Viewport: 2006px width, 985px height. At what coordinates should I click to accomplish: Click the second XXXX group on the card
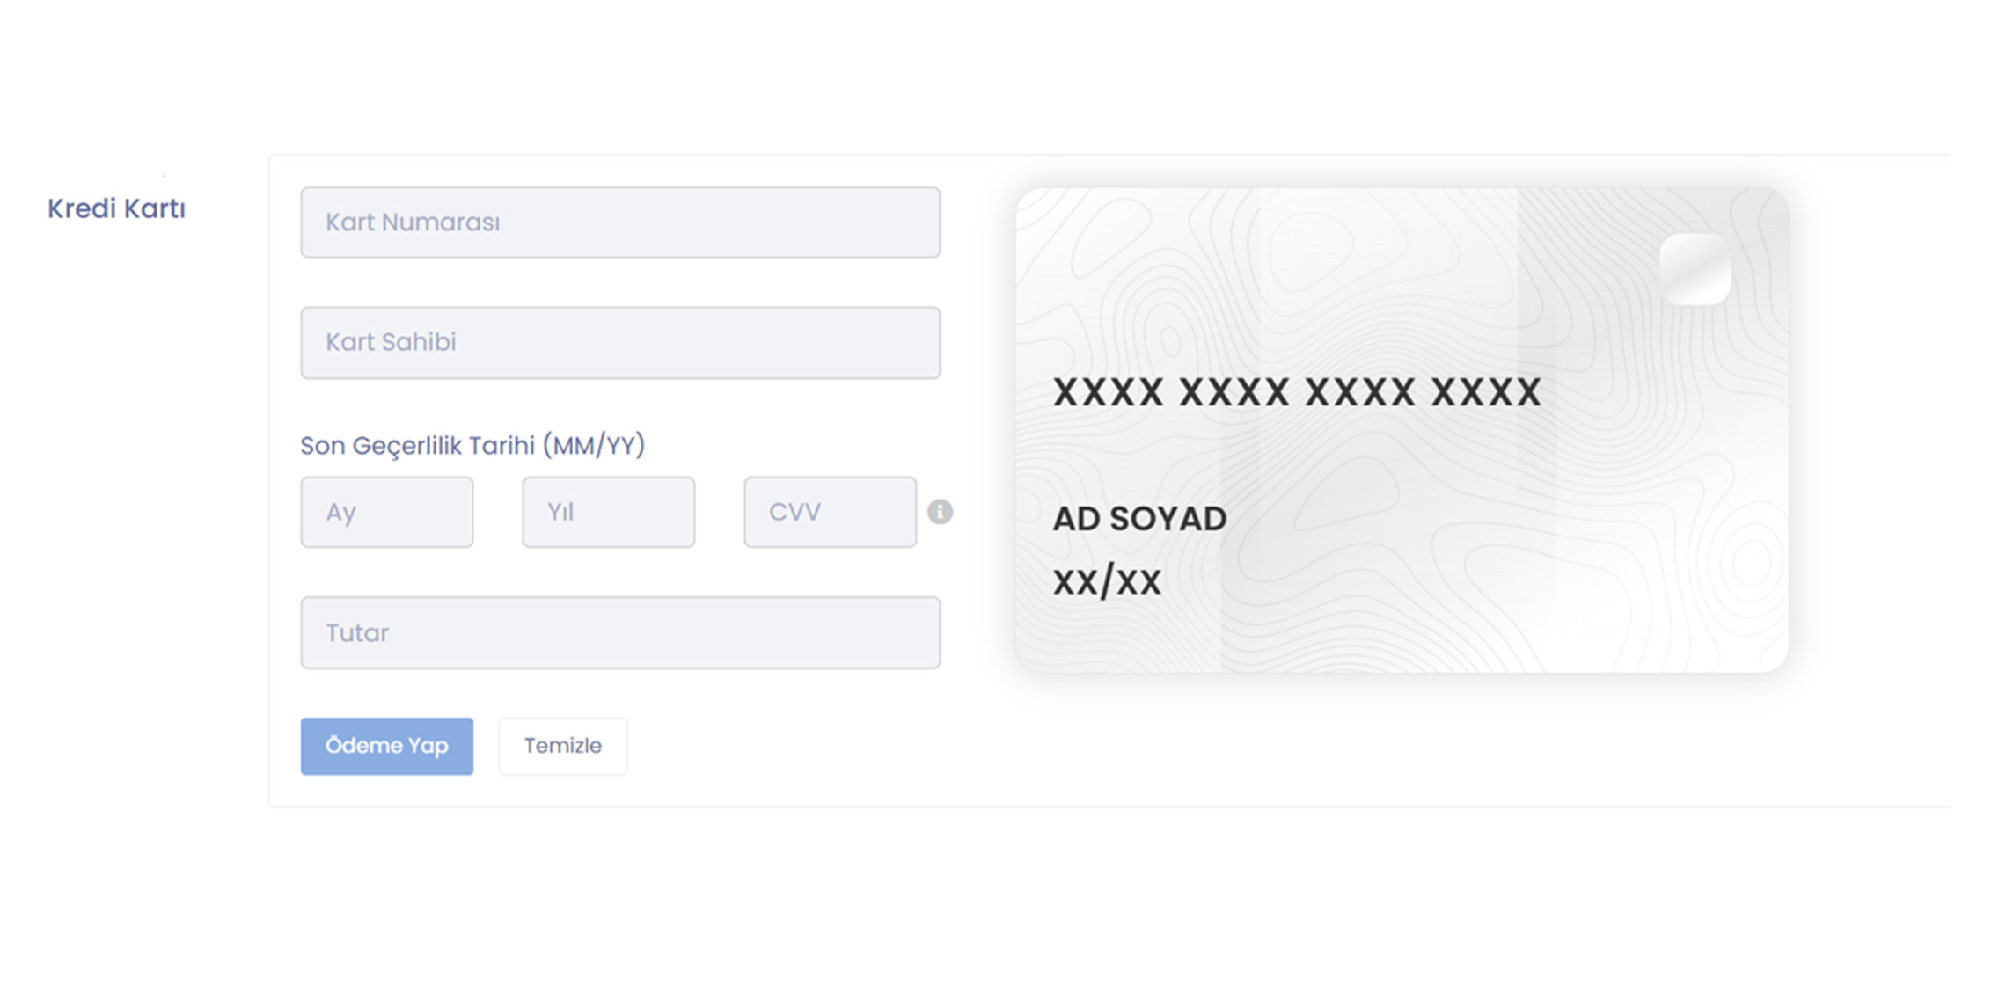tap(1234, 392)
